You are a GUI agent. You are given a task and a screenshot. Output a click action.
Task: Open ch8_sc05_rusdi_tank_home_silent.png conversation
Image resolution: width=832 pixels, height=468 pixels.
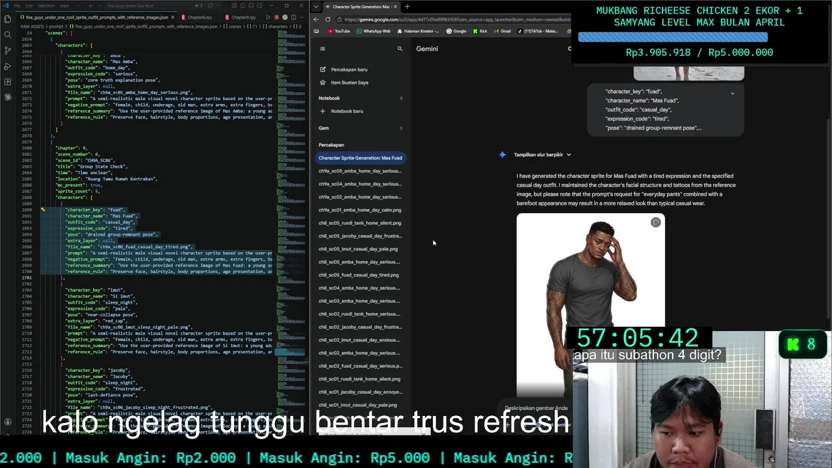[360, 223]
